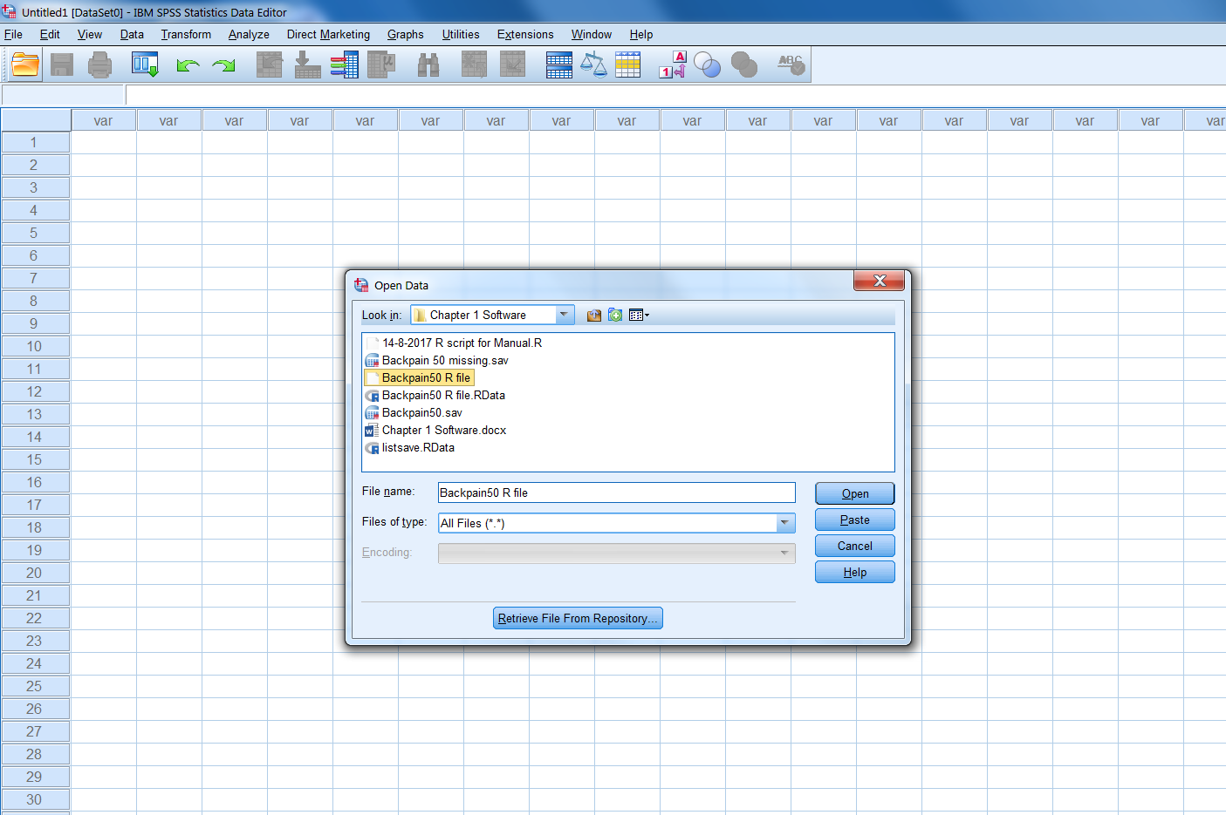Select the Backpain50.sav file
Screen dimensions: 1226x815
coord(421,413)
